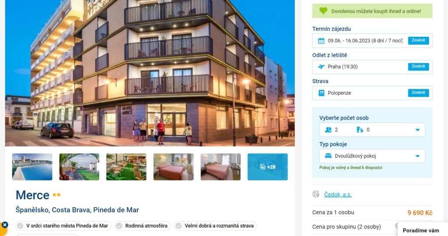This screenshot has height=236, width=448.
Task: Select the restaurant dining area thumbnail
Action: [x=126, y=167]
